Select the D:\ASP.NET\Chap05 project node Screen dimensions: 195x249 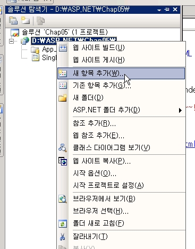click(x=74, y=40)
